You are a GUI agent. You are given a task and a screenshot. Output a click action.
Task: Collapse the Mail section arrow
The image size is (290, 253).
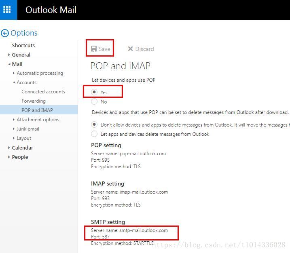click(x=9, y=64)
